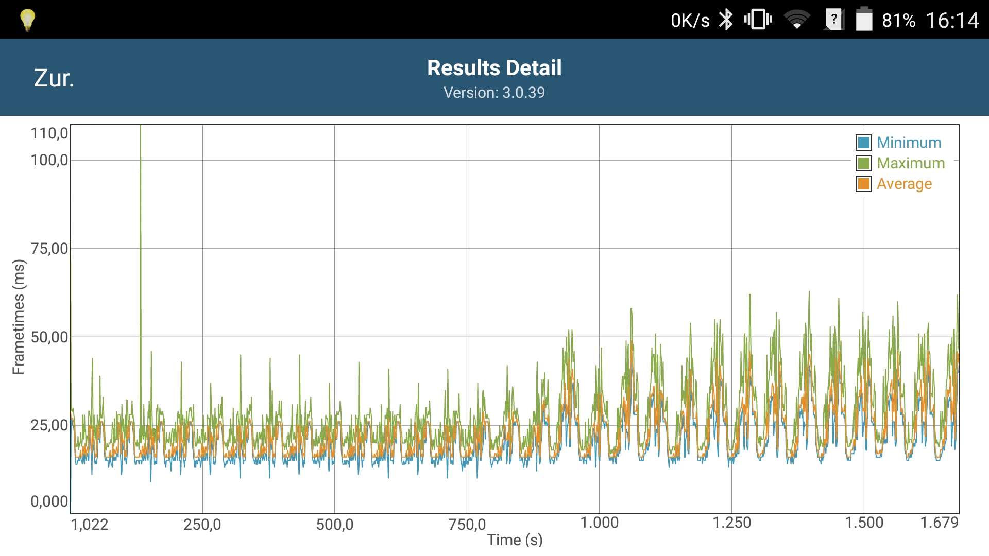
Task: Tap the Frametimes (ms) axis label
Action: pos(19,317)
